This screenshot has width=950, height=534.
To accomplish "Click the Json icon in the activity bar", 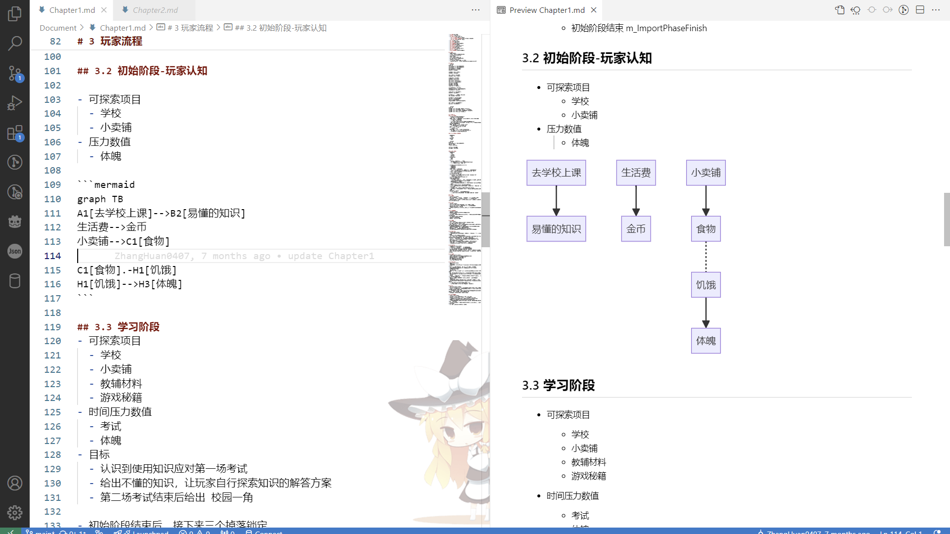I will (x=15, y=251).
